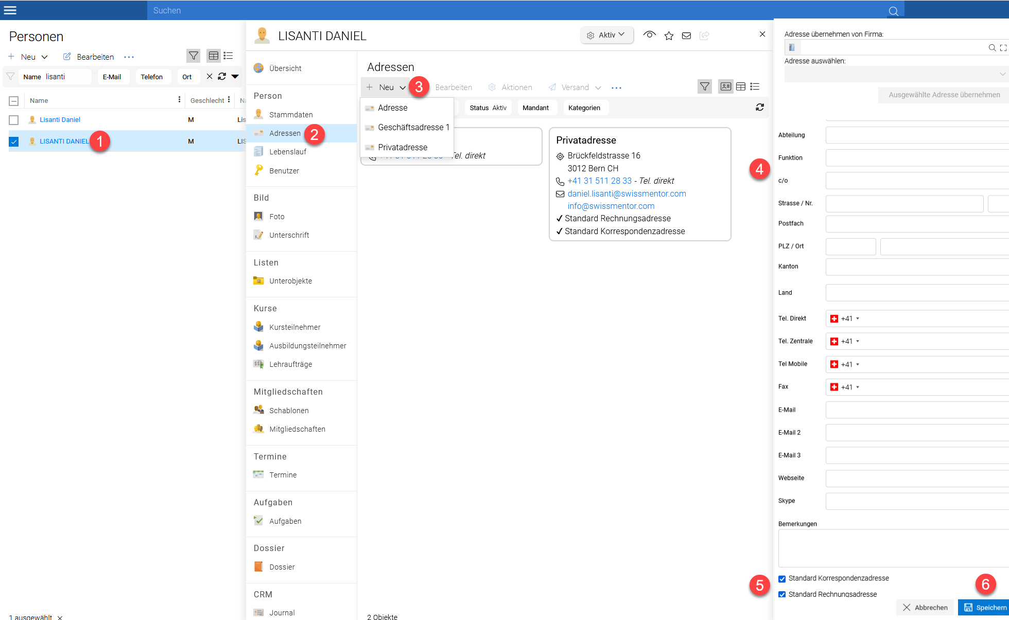Screen dimensions: 1009x620
Task: Expand Personen filter options caret
Action: pos(235,77)
